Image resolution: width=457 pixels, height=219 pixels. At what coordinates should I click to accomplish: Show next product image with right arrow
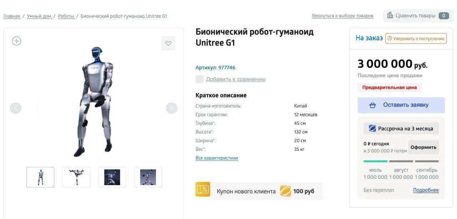[171, 108]
